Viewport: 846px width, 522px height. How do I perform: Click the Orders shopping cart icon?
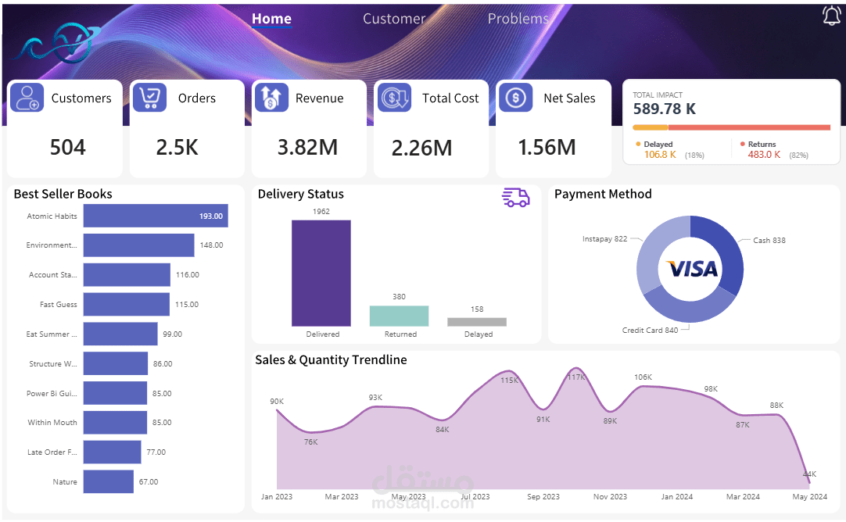pyautogui.click(x=149, y=98)
